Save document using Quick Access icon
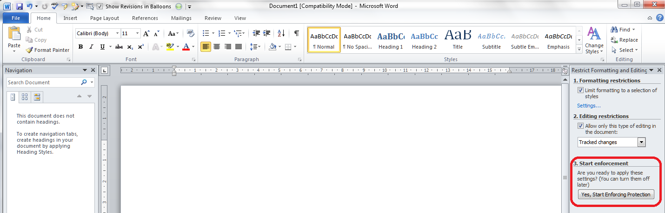This screenshot has width=665, height=213. (19, 6)
